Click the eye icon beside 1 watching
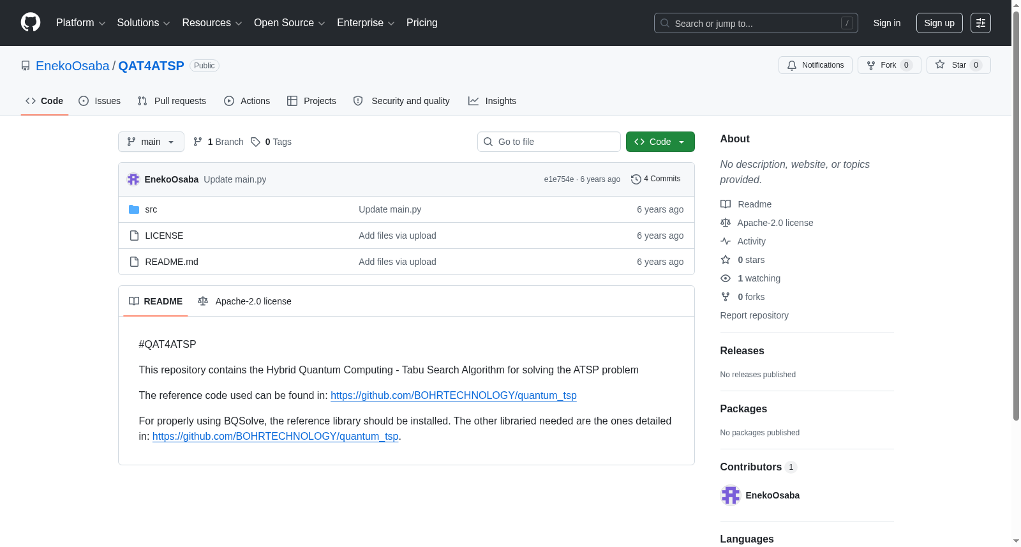This screenshot has width=1021, height=547. click(726, 278)
